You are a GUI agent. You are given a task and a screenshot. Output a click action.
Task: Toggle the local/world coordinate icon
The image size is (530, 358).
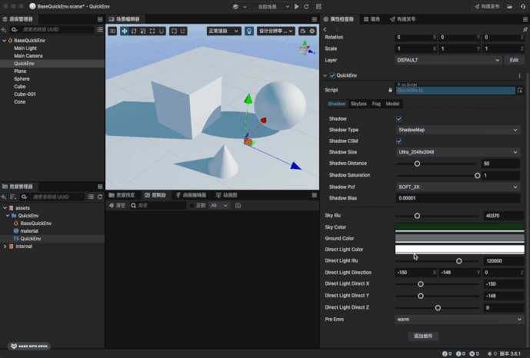pos(183,31)
